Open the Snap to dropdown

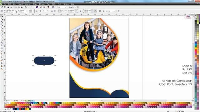76,7
